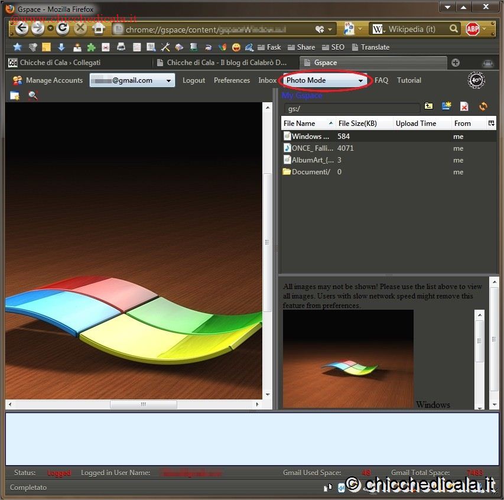Click the magnifier icon above the image
The height and width of the screenshot is (500, 504).
pyautogui.click(x=32, y=96)
